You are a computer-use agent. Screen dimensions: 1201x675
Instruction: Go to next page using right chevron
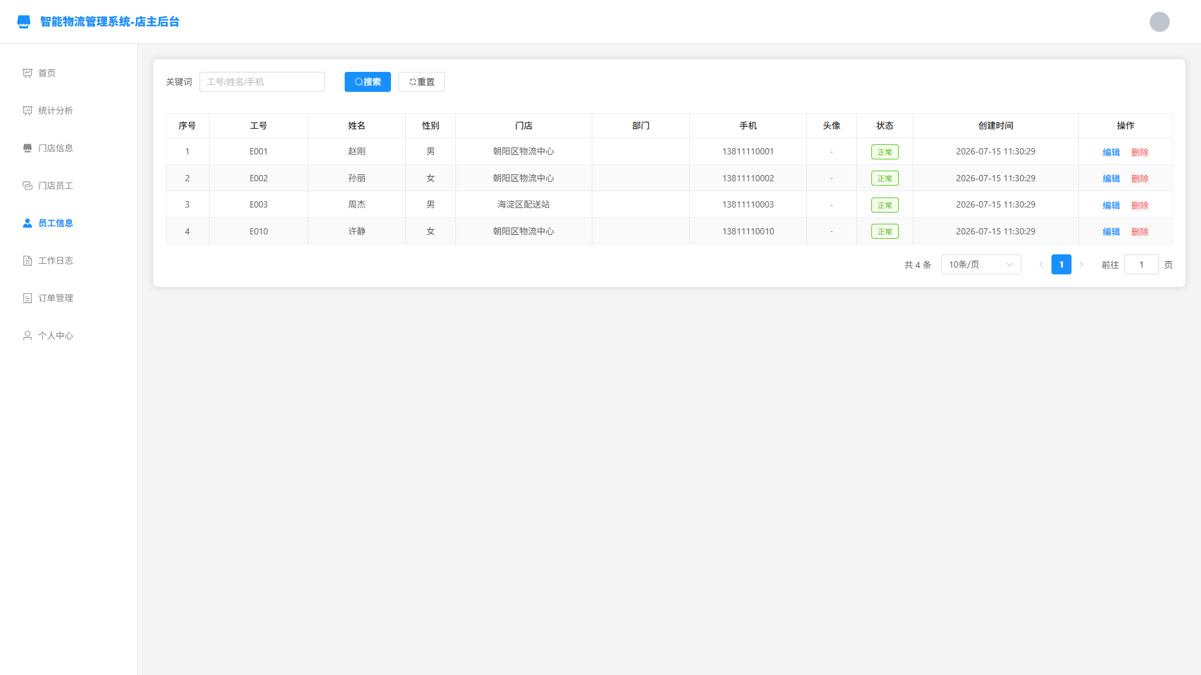1081,264
